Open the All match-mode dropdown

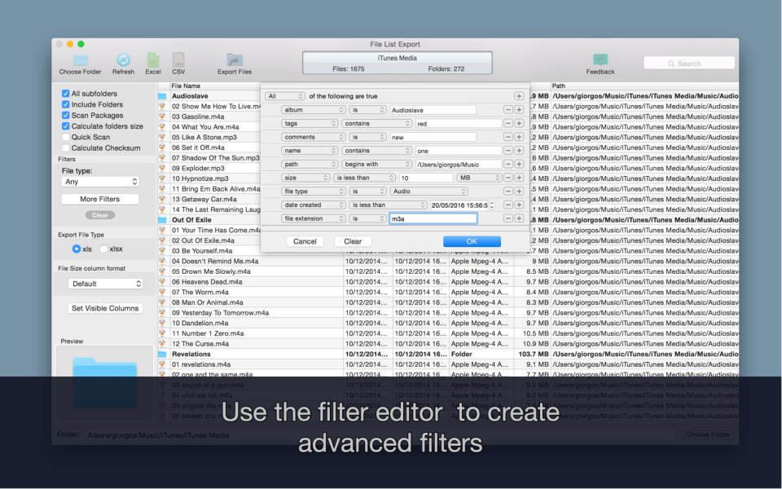285,96
